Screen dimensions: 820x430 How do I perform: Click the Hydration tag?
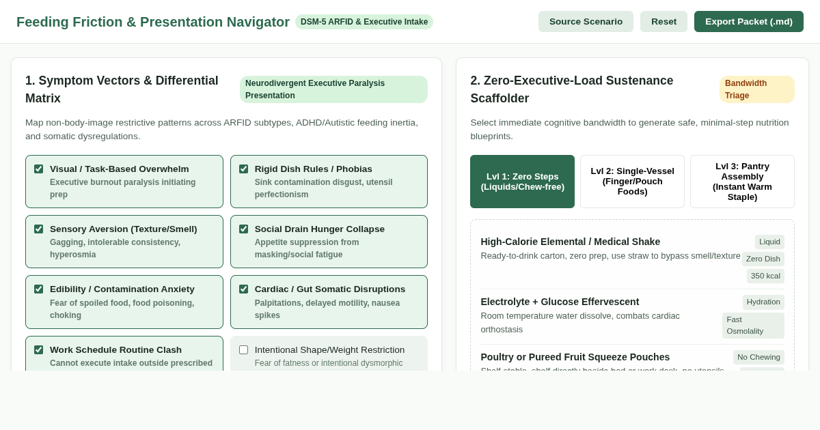point(763,302)
